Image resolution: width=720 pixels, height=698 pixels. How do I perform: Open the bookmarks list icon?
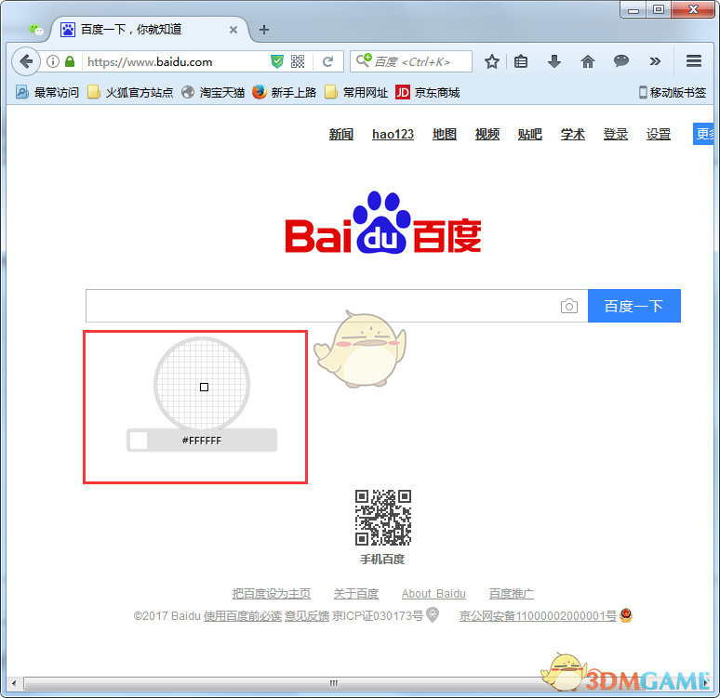click(521, 61)
